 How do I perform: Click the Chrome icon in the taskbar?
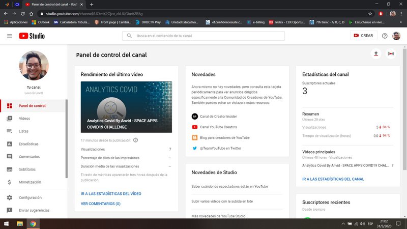click(33, 223)
